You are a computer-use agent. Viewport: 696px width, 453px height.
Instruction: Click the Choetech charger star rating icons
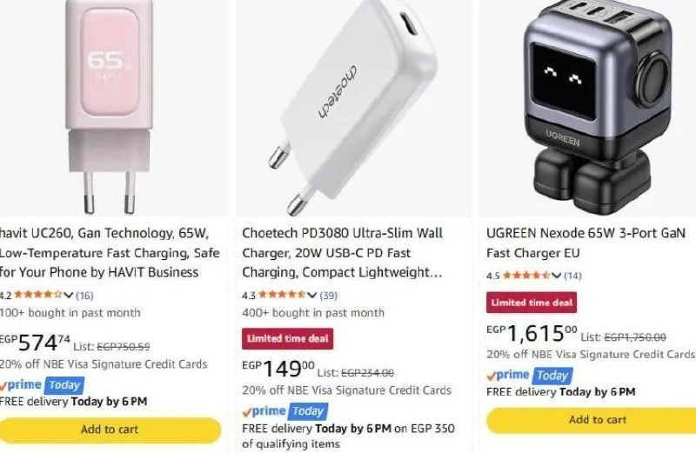pyautogui.click(x=282, y=295)
